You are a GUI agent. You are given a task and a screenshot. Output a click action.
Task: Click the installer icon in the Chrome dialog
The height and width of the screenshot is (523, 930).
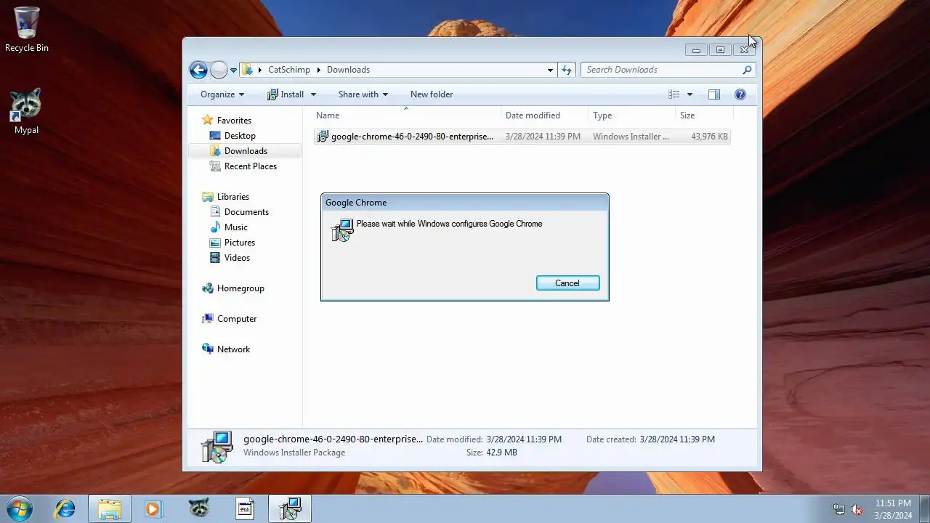pos(342,230)
